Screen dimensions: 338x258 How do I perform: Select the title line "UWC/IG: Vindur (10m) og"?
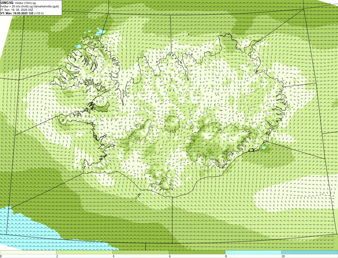18,3
